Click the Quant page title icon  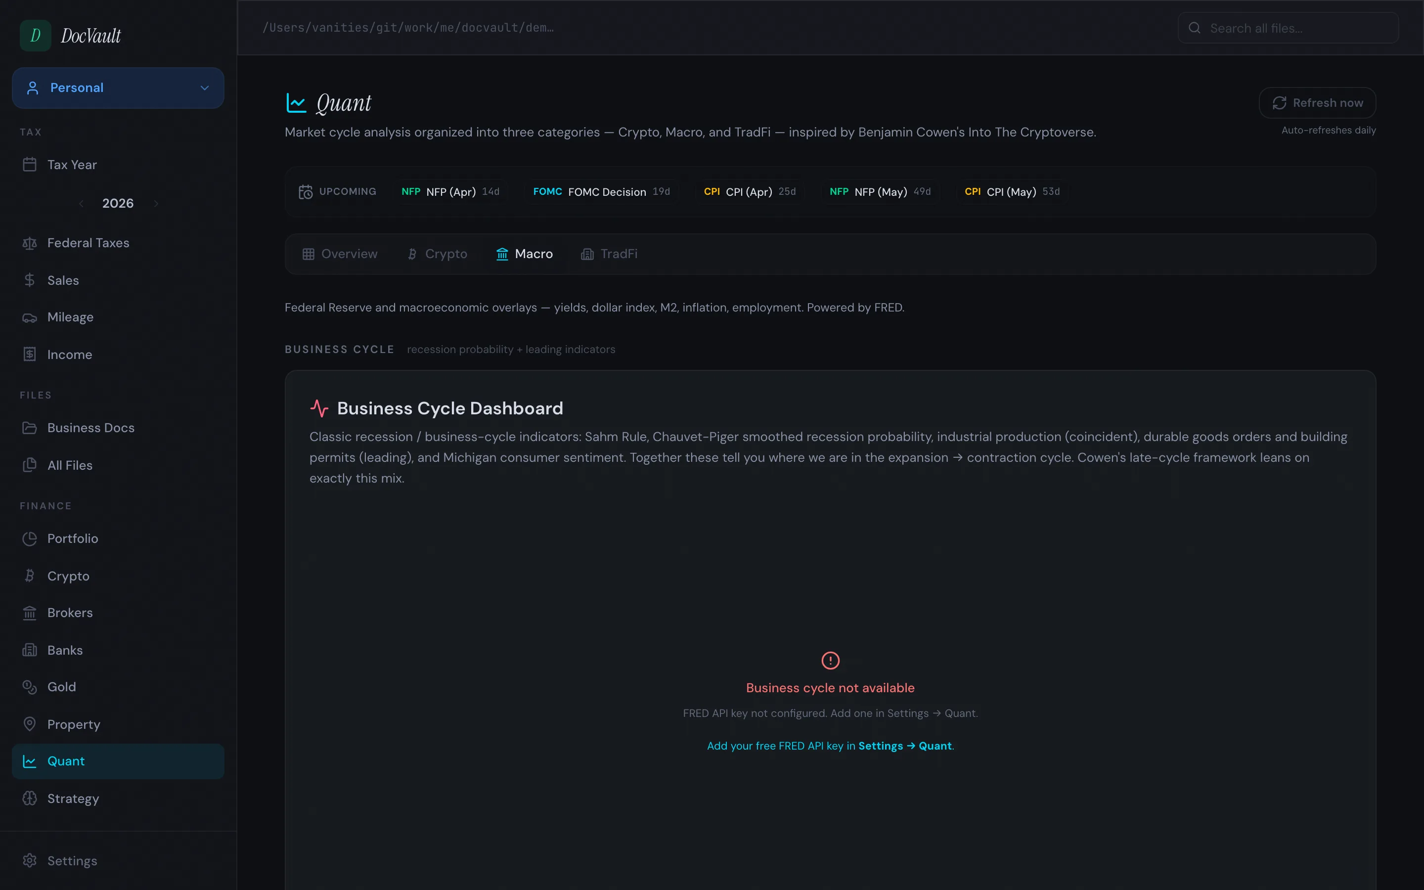coord(296,103)
